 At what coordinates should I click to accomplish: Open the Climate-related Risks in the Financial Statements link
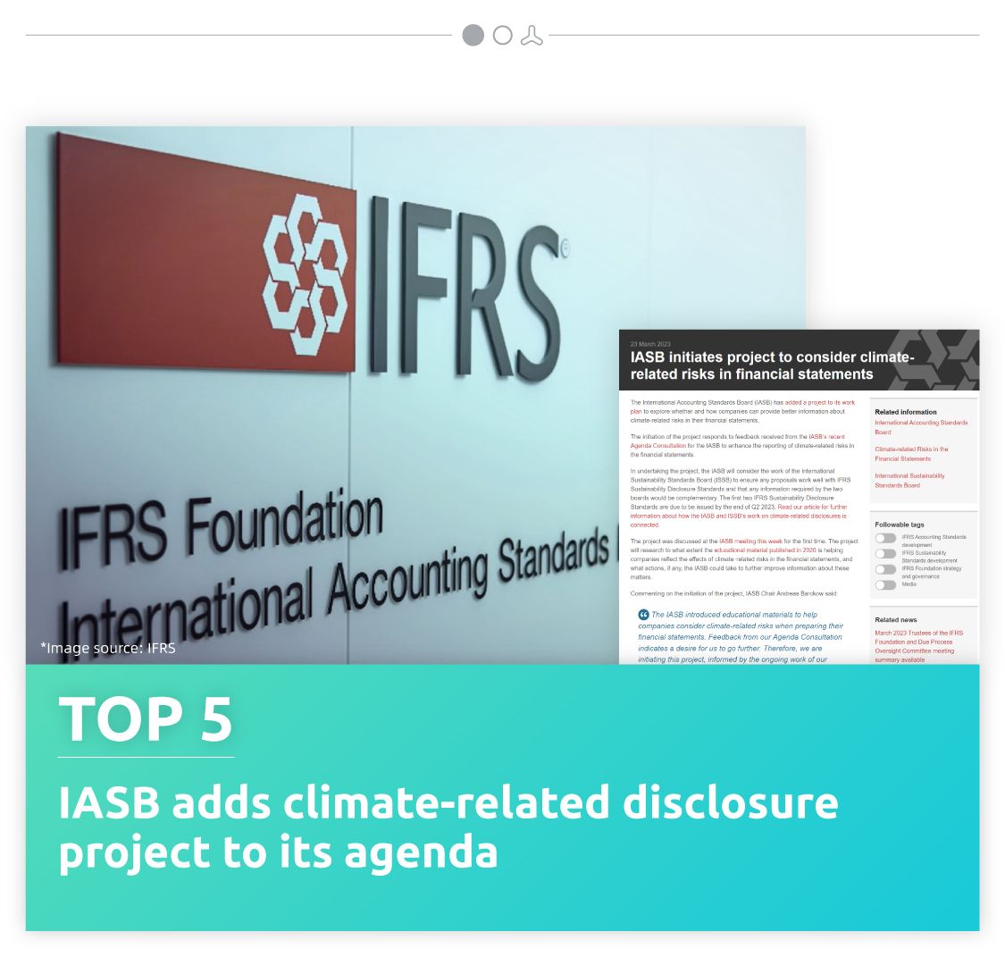pyautogui.click(x=911, y=454)
